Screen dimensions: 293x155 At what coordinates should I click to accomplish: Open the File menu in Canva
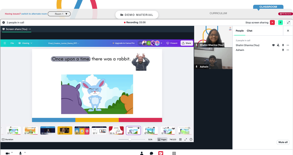[x=12, y=43]
